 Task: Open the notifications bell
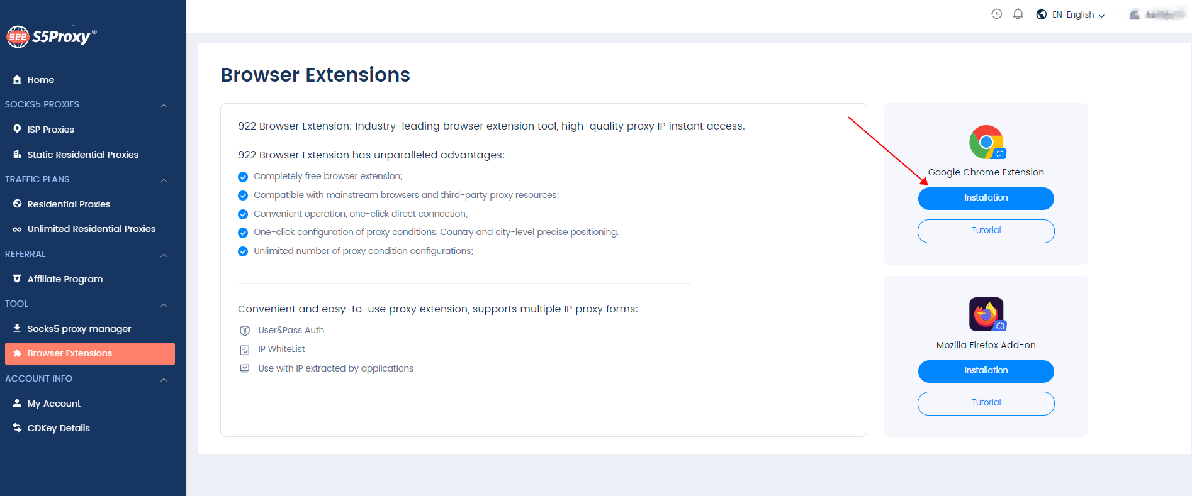point(1018,14)
